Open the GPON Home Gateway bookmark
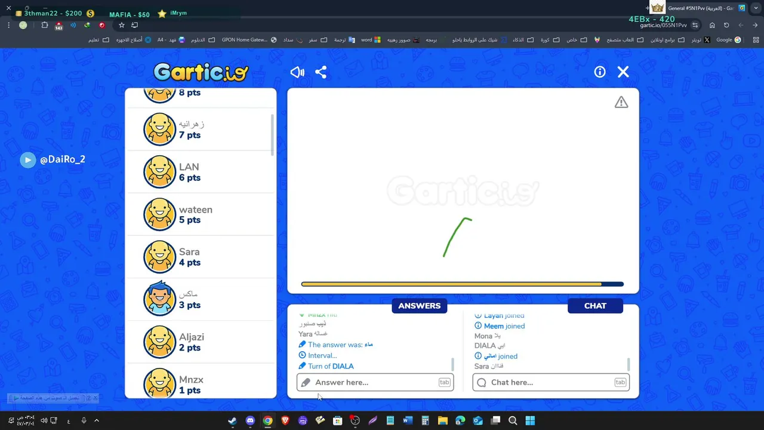The height and width of the screenshot is (430, 764). (x=249, y=40)
